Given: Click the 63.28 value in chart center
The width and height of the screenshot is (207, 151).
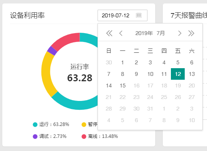Looking at the screenshot, I should click(x=80, y=78).
